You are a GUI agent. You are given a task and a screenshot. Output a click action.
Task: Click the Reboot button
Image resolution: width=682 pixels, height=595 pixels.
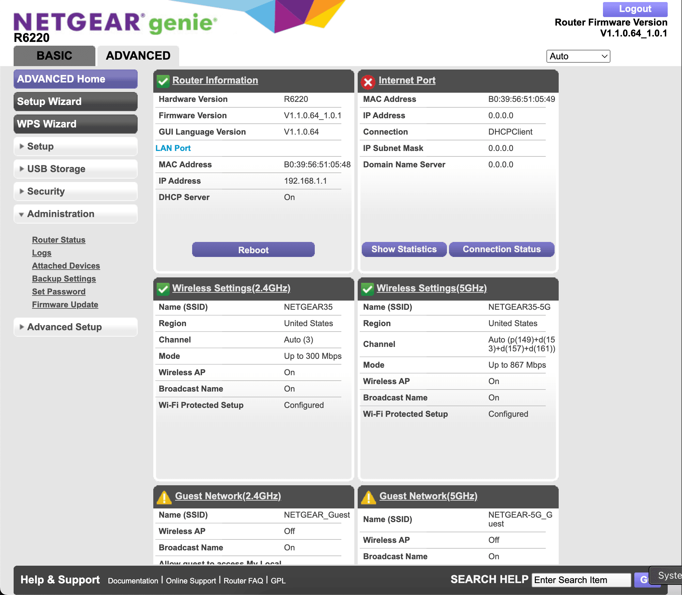click(x=253, y=250)
